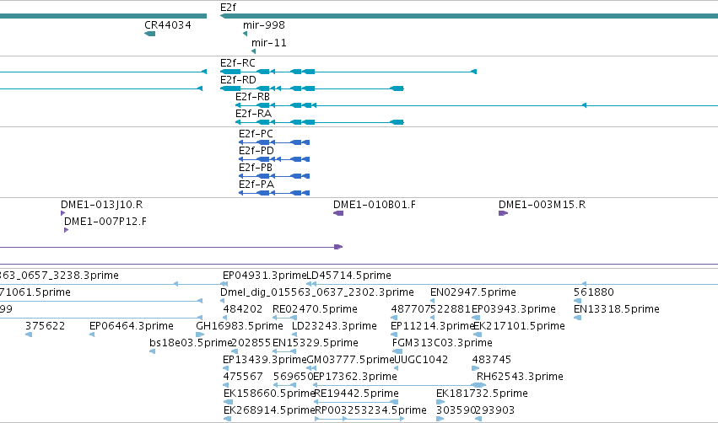Click the 522881 label
The height and width of the screenshot is (423, 718).
pyautogui.click(x=451, y=309)
